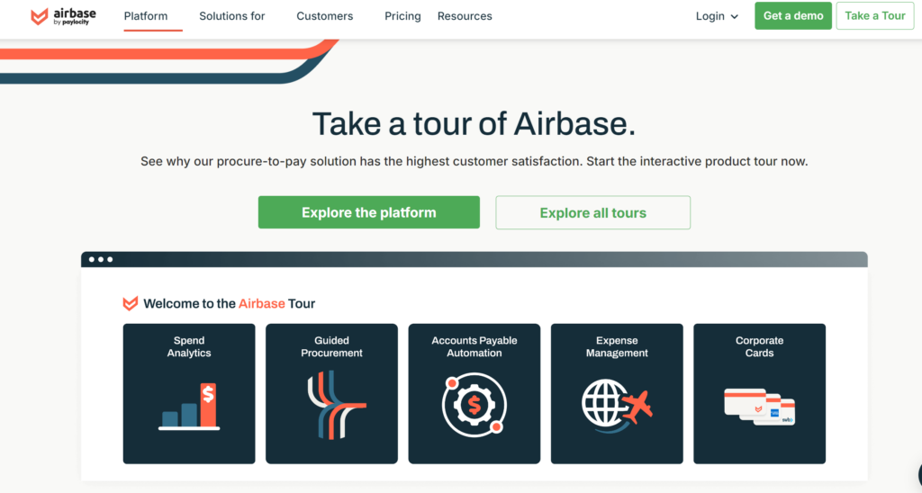This screenshot has height=493, width=922.
Task: Click the Airbase chevron icon beside Welcome text
Action: coord(131,304)
